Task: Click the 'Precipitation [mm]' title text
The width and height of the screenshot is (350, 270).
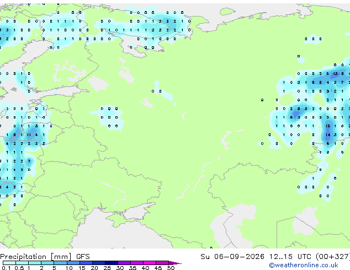Action: (x=36, y=257)
